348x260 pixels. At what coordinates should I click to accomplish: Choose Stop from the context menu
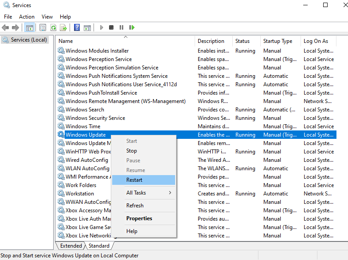(132, 151)
